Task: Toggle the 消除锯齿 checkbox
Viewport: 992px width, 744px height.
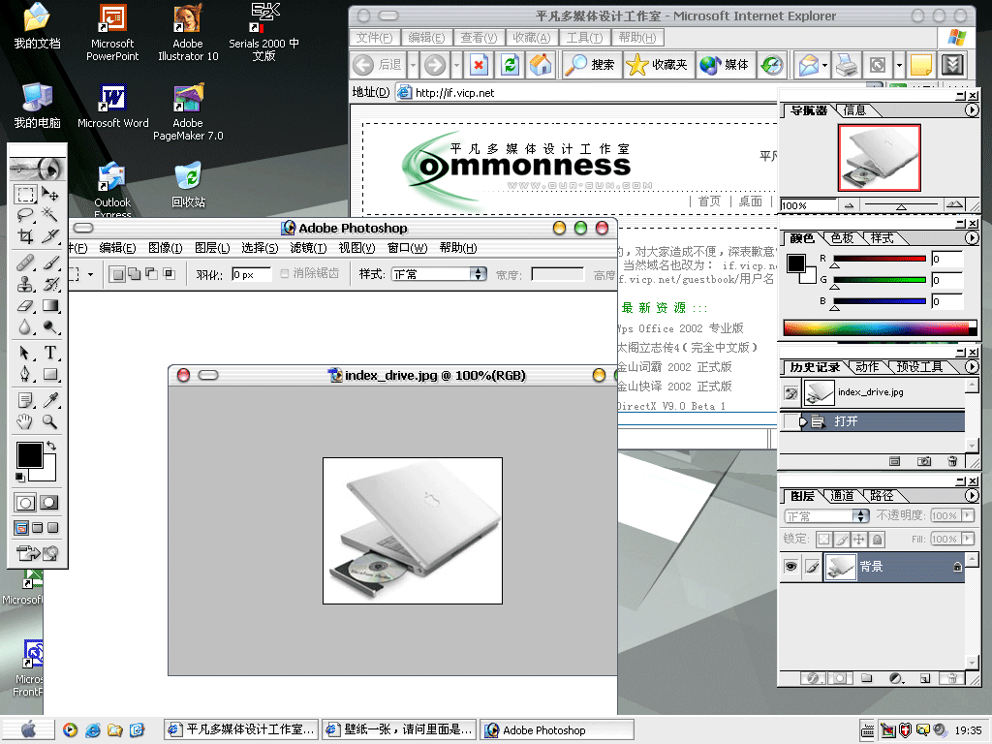Action: (285, 273)
